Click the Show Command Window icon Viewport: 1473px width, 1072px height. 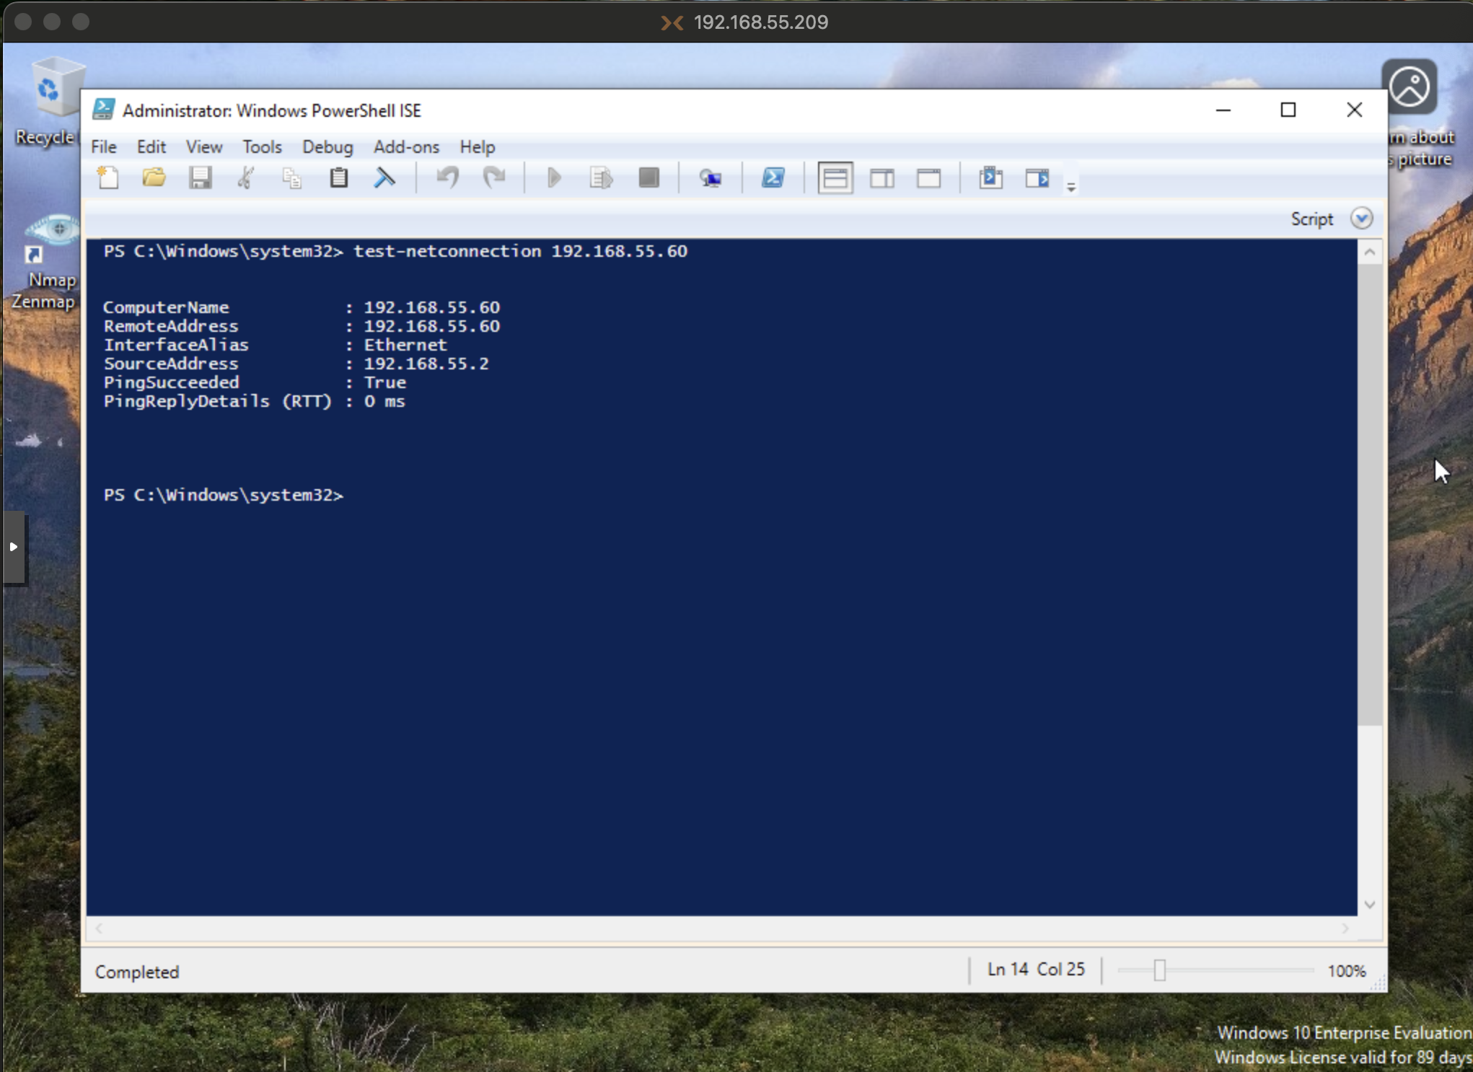[x=991, y=177]
